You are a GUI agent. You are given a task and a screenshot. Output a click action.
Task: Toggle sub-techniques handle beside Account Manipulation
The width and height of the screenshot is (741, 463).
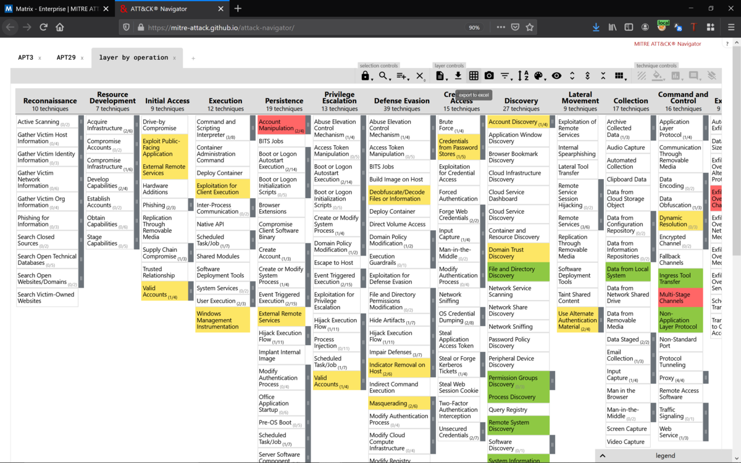[308, 125]
